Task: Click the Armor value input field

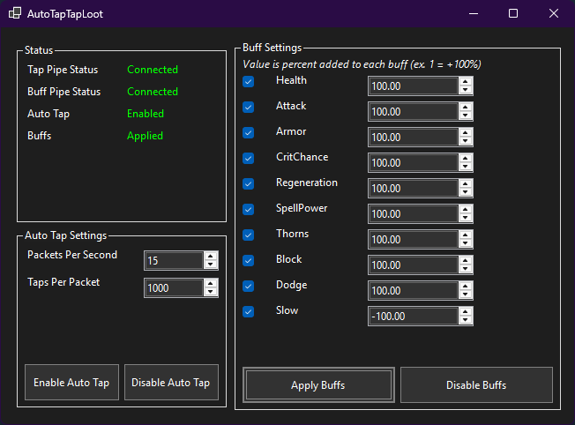Action: pos(414,138)
